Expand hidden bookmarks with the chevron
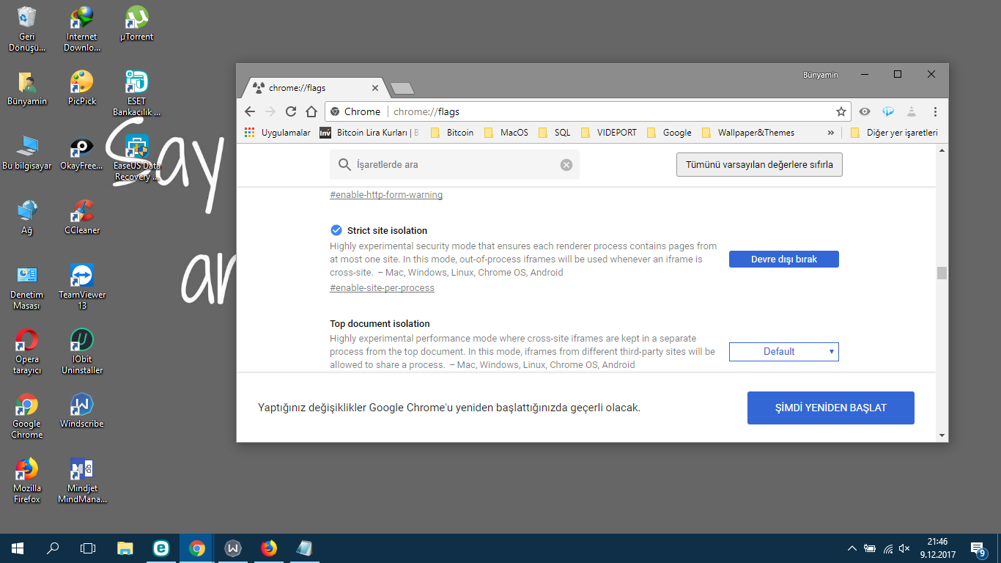The width and height of the screenshot is (1001, 563). pyautogui.click(x=830, y=133)
